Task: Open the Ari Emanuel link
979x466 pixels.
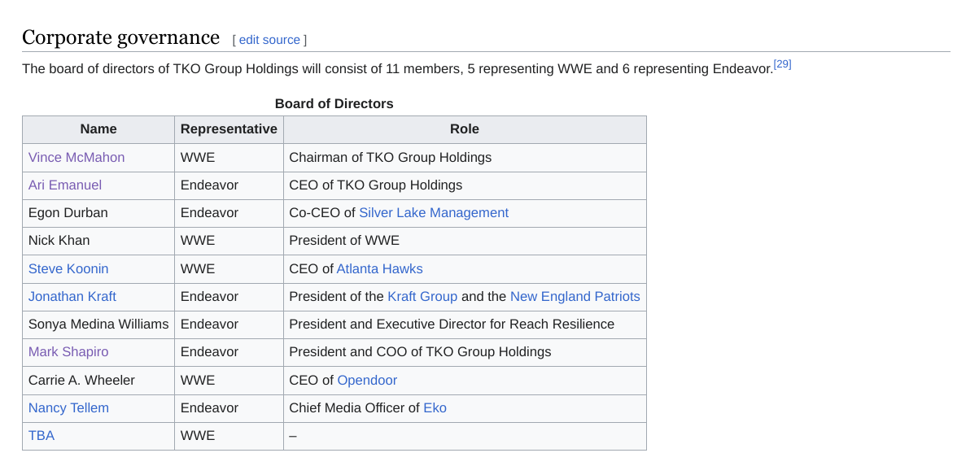Action: point(65,185)
